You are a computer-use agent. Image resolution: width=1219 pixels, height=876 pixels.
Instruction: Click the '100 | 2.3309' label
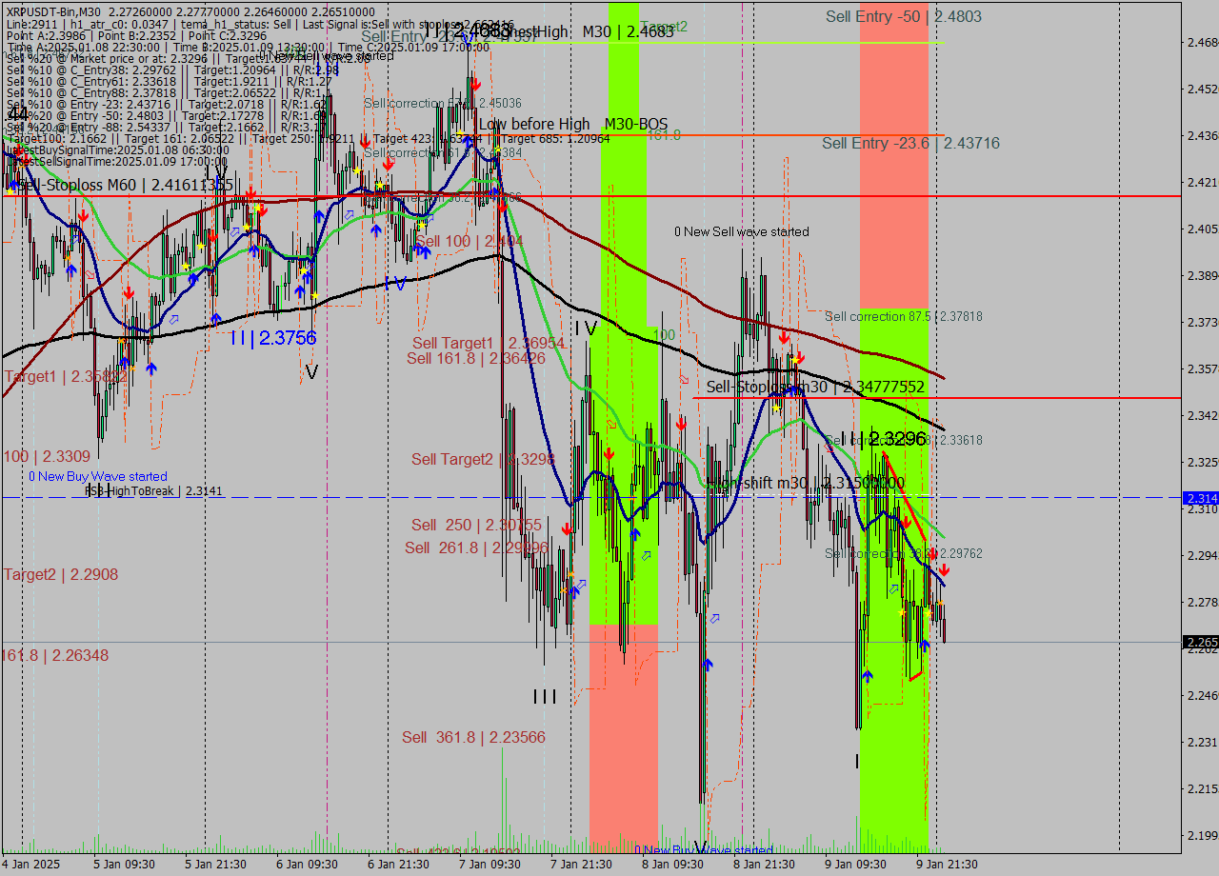point(48,456)
